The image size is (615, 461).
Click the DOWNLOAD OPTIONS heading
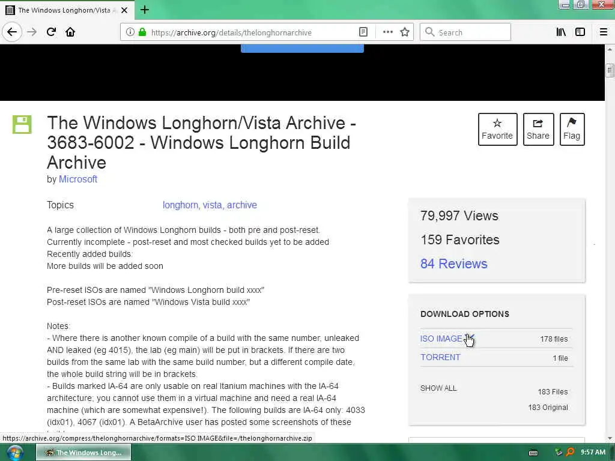point(465,314)
